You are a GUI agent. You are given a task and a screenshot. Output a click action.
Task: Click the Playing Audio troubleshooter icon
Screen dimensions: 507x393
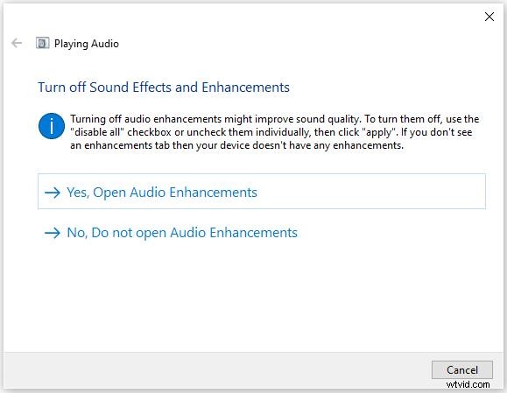point(42,43)
